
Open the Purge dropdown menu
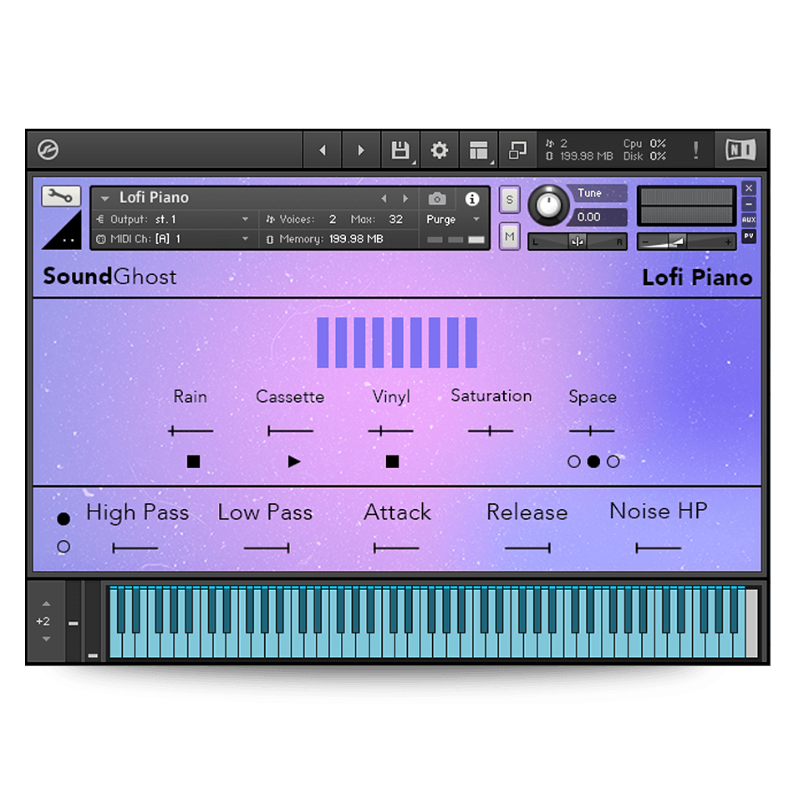coord(453,219)
